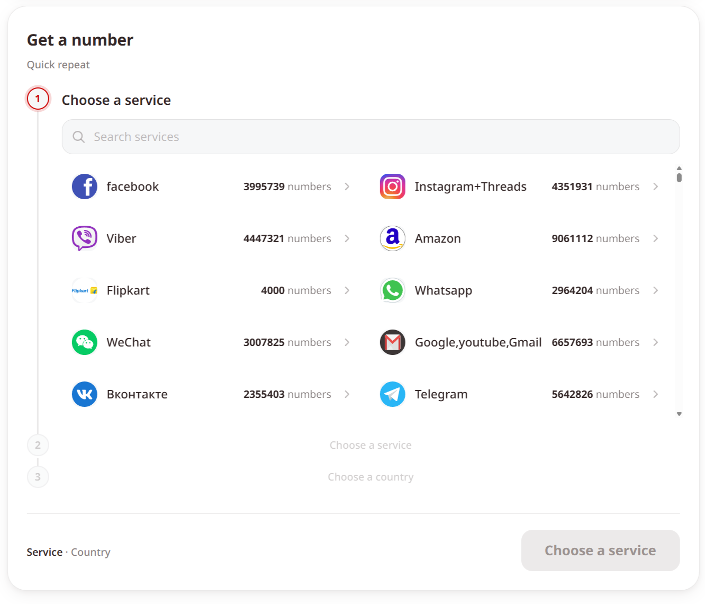The height and width of the screenshot is (604, 705).
Task: Open Amazon row chevron arrow
Action: pos(656,238)
